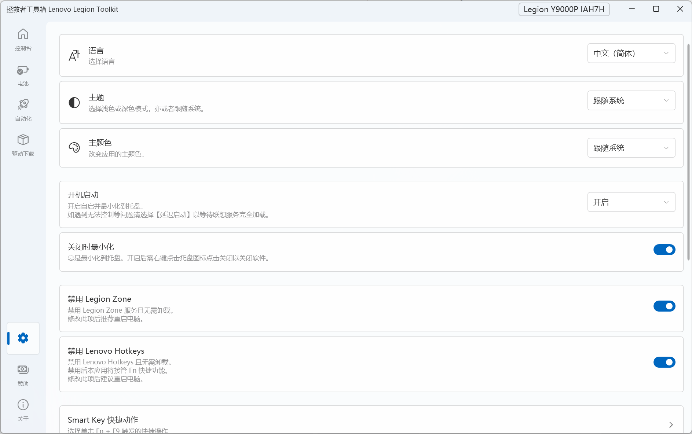Click the 主题 setting title
692x434 pixels.
(x=96, y=98)
